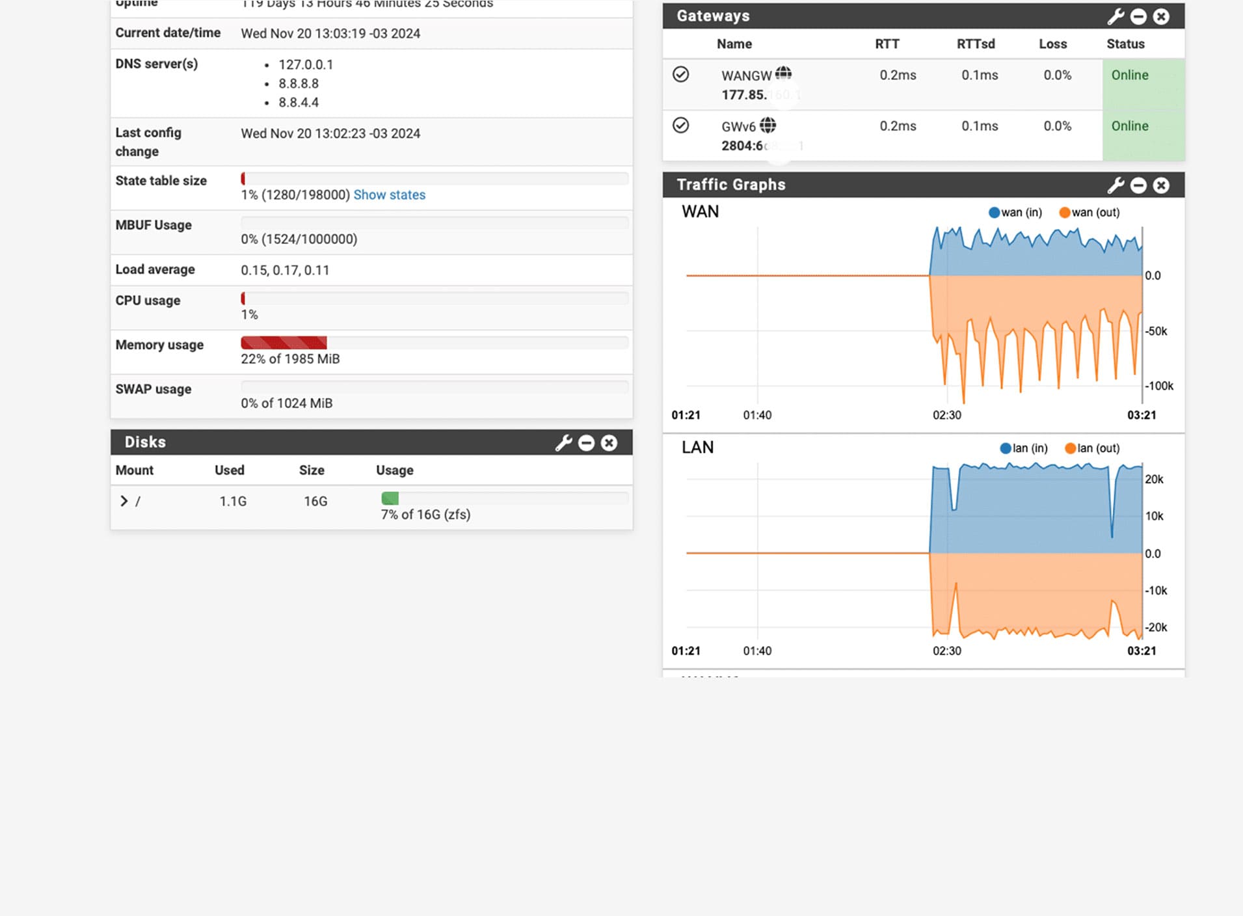
Task: Close the Gateways widget
Action: (x=1161, y=16)
